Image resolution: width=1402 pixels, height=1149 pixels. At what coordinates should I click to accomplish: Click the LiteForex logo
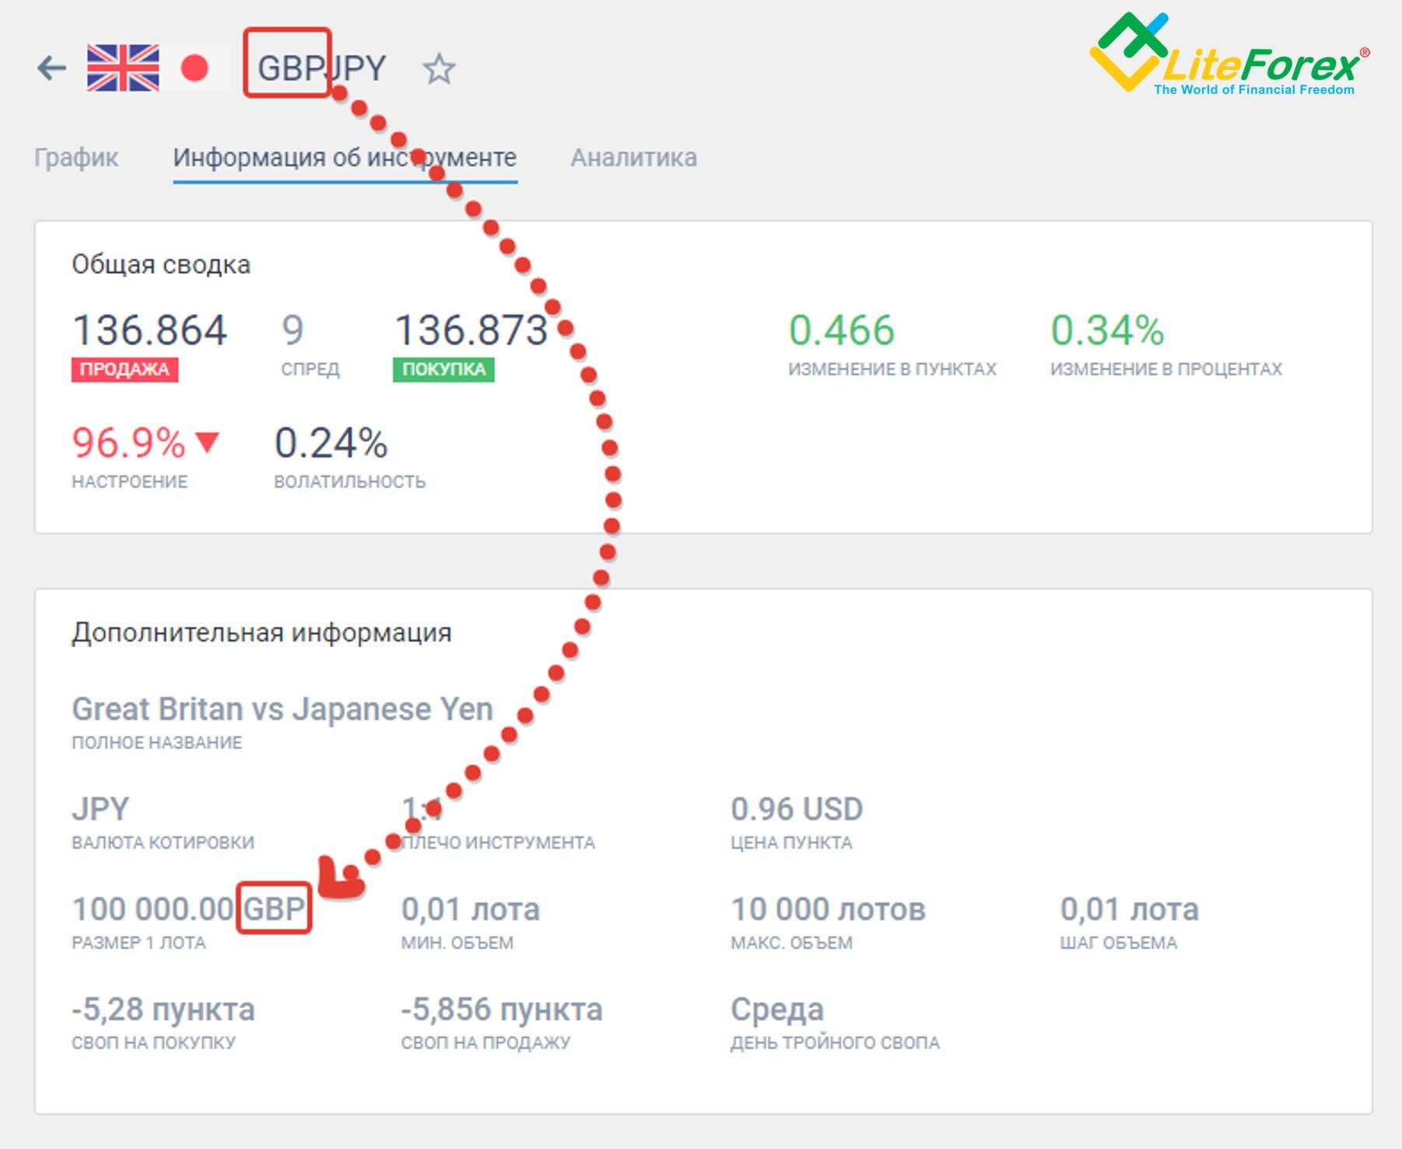1229,56
